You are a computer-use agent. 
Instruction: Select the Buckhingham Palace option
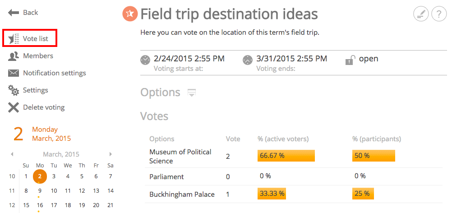(x=182, y=194)
